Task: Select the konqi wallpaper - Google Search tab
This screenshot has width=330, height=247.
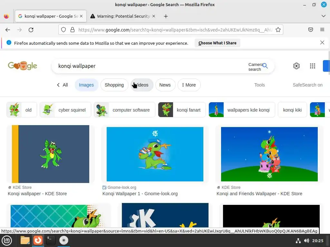Action: tap(51, 16)
